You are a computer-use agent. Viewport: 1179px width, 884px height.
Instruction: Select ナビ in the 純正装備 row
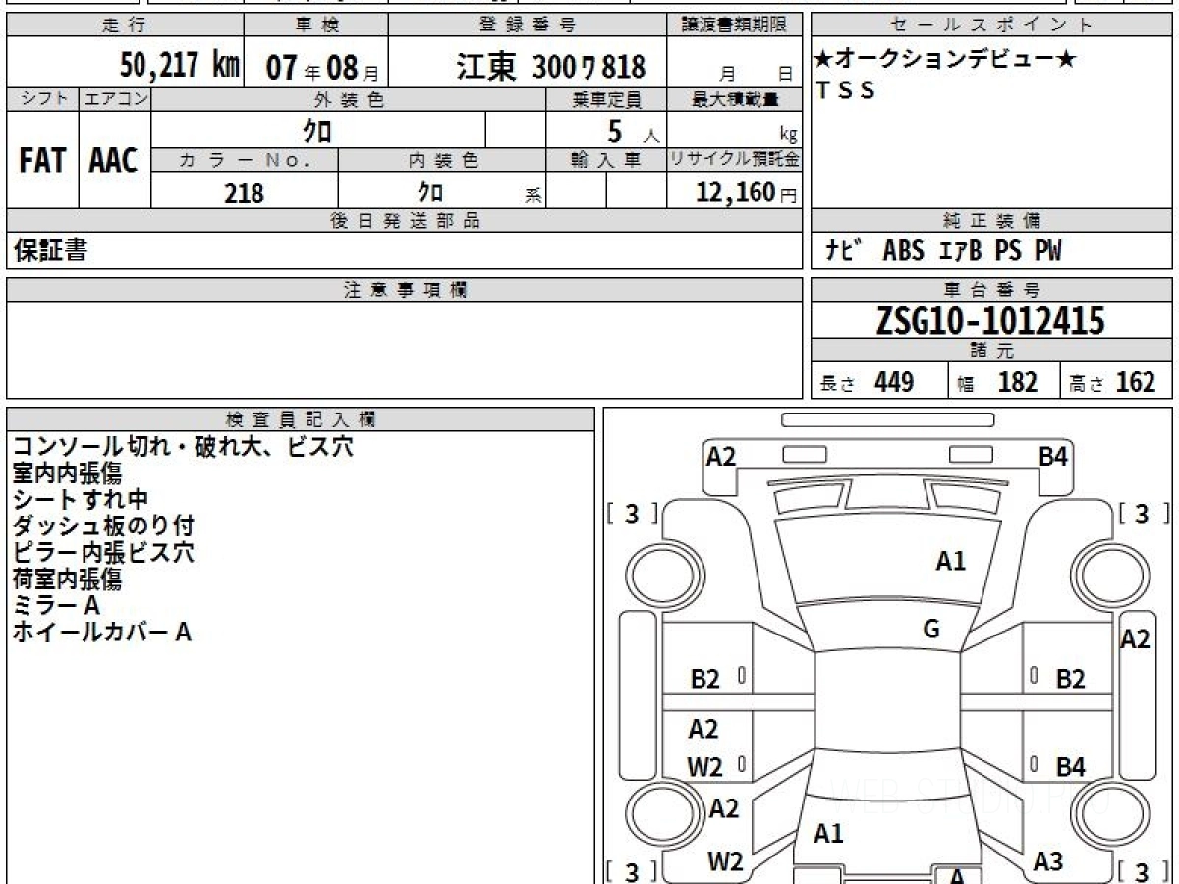tap(844, 250)
